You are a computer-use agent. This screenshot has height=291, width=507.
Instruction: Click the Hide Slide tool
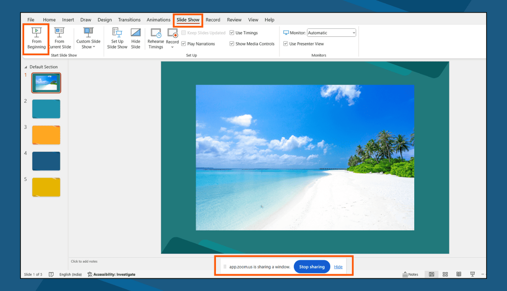pos(135,39)
